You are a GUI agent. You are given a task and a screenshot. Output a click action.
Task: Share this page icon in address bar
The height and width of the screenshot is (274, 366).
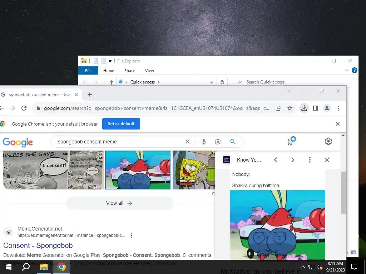click(278, 108)
